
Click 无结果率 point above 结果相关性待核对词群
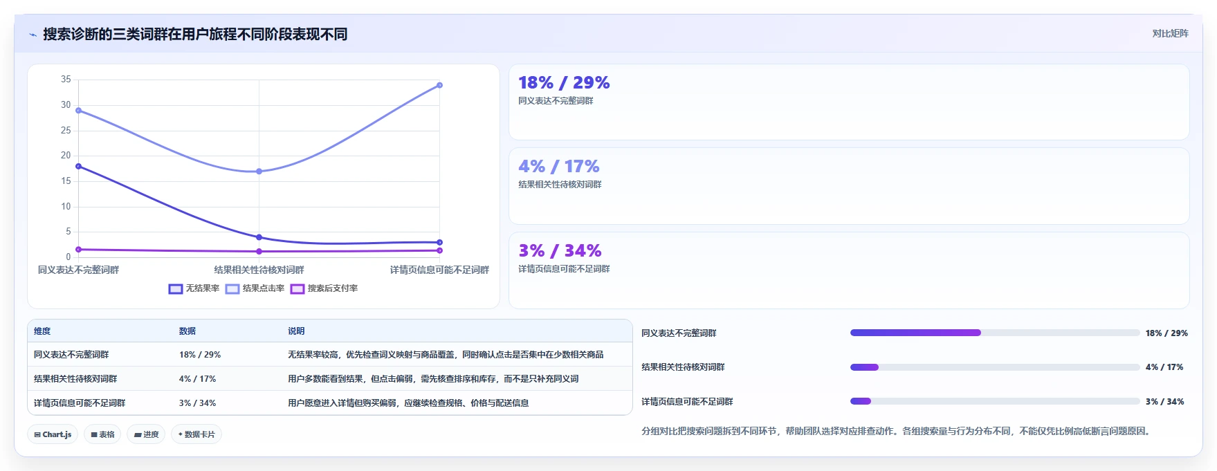(259, 237)
